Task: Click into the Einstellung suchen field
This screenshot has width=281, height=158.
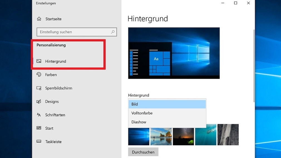Action: pos(74,32)
